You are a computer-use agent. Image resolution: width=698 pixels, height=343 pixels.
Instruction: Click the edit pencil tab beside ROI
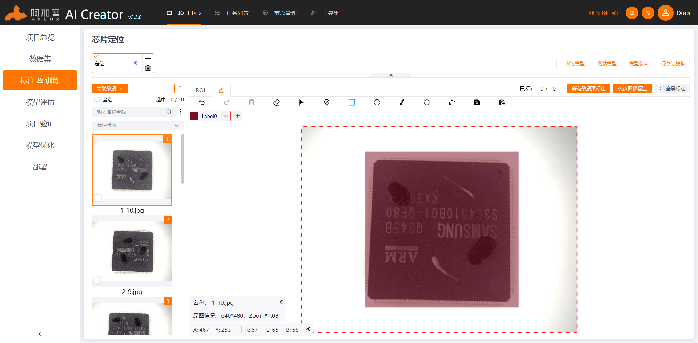(x=221, y=90)
